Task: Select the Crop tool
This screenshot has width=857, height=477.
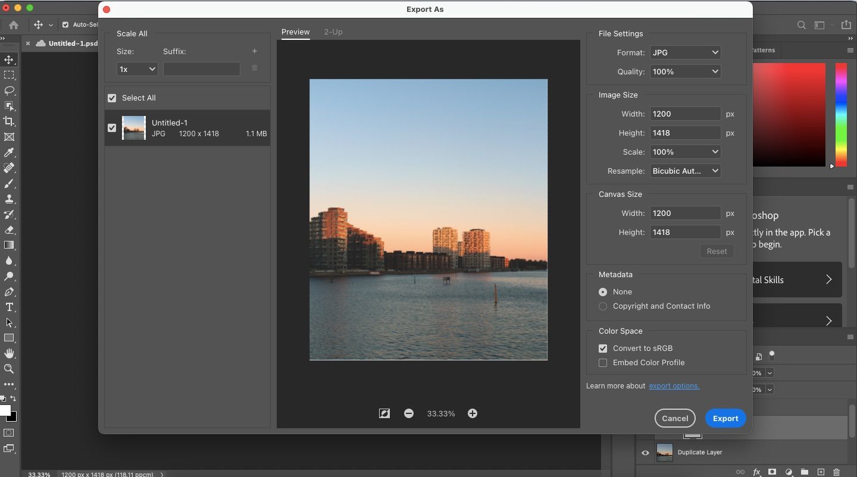Action: click(x=9, y=121)
